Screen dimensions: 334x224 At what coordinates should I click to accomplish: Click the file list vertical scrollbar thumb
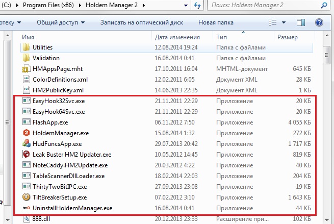tap(326, 55)
